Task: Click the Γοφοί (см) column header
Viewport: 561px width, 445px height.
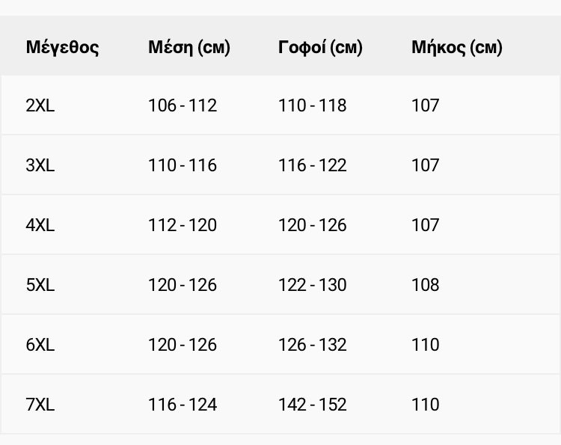Action: tap(320, 48)
